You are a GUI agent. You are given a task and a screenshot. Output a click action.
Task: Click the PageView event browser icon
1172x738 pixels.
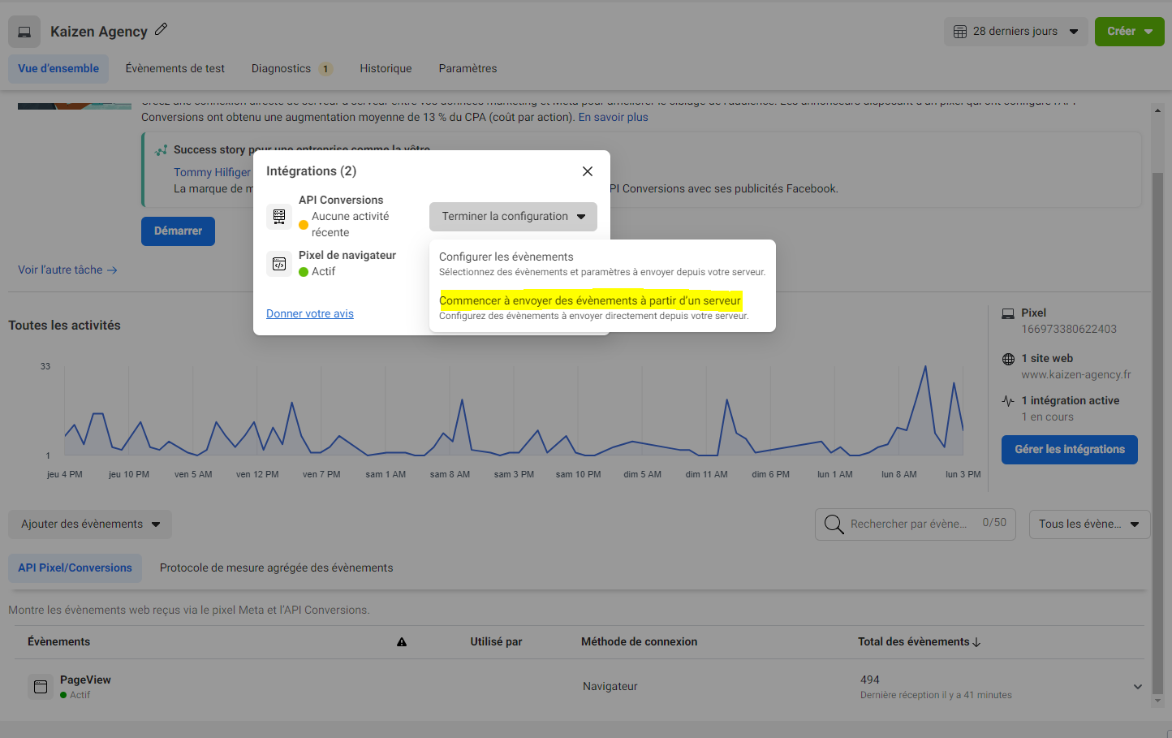[x=41, y=687]
